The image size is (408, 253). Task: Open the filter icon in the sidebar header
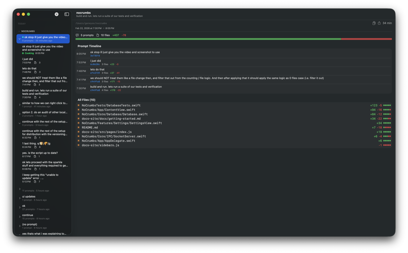coord(57,14)
